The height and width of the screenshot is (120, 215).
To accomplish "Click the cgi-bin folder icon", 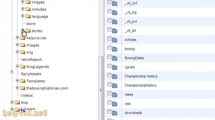I will [115, 67].
